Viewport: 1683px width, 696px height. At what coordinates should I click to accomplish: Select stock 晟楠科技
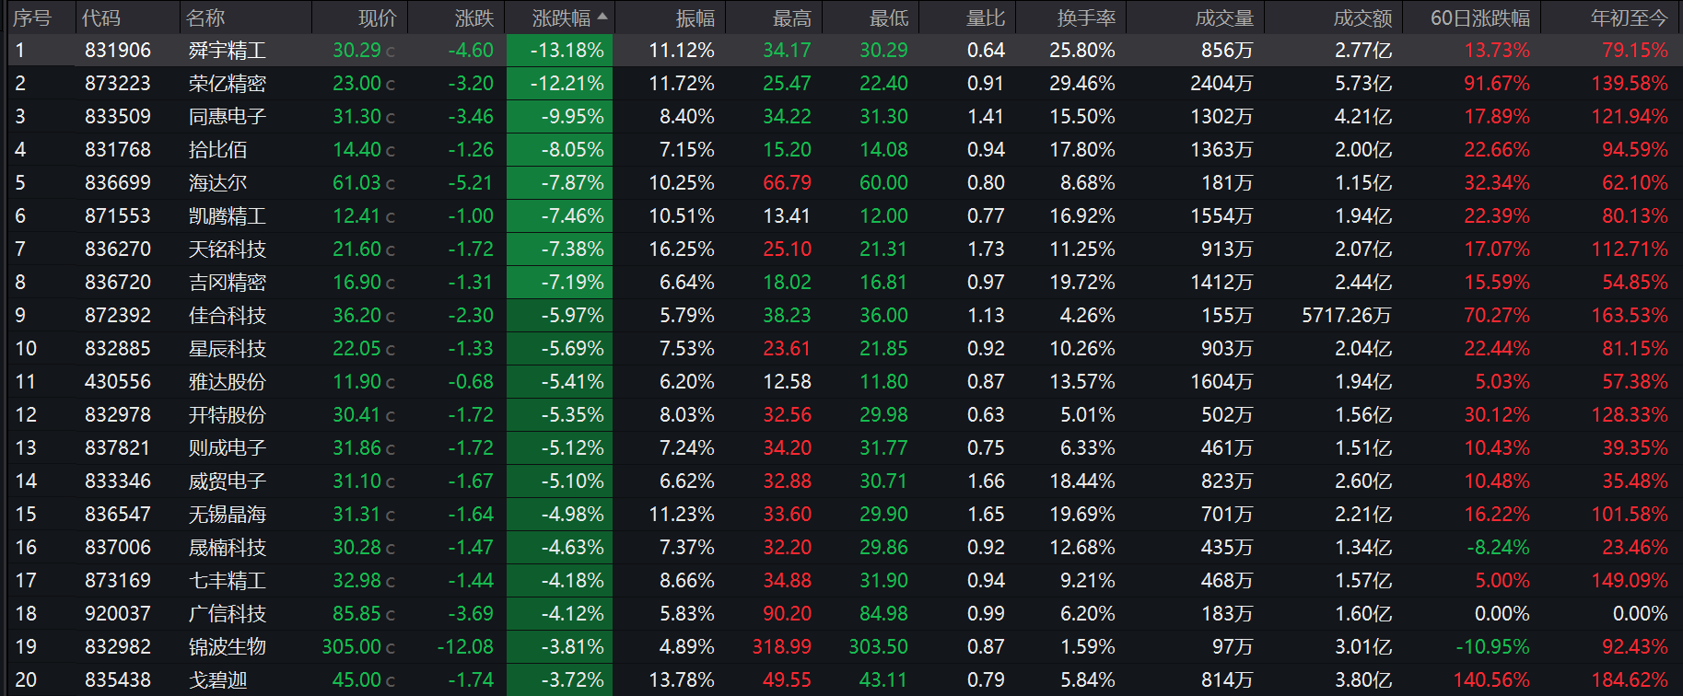tap(228, 548)
